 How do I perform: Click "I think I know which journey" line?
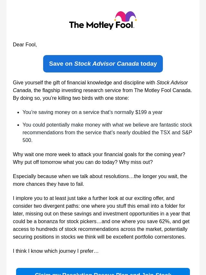coord(56,251)
